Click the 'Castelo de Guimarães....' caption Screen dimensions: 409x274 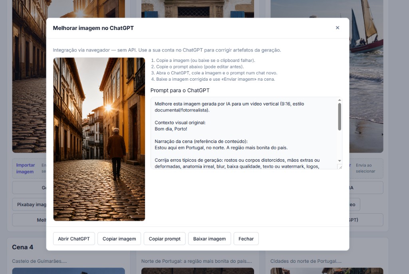pos(40,261)
